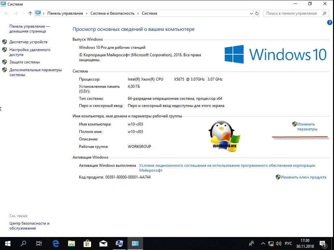This screenshot has height=250, width=334.
Task: Open taskbar search magnifier
Action: click(x=23, y=243)
